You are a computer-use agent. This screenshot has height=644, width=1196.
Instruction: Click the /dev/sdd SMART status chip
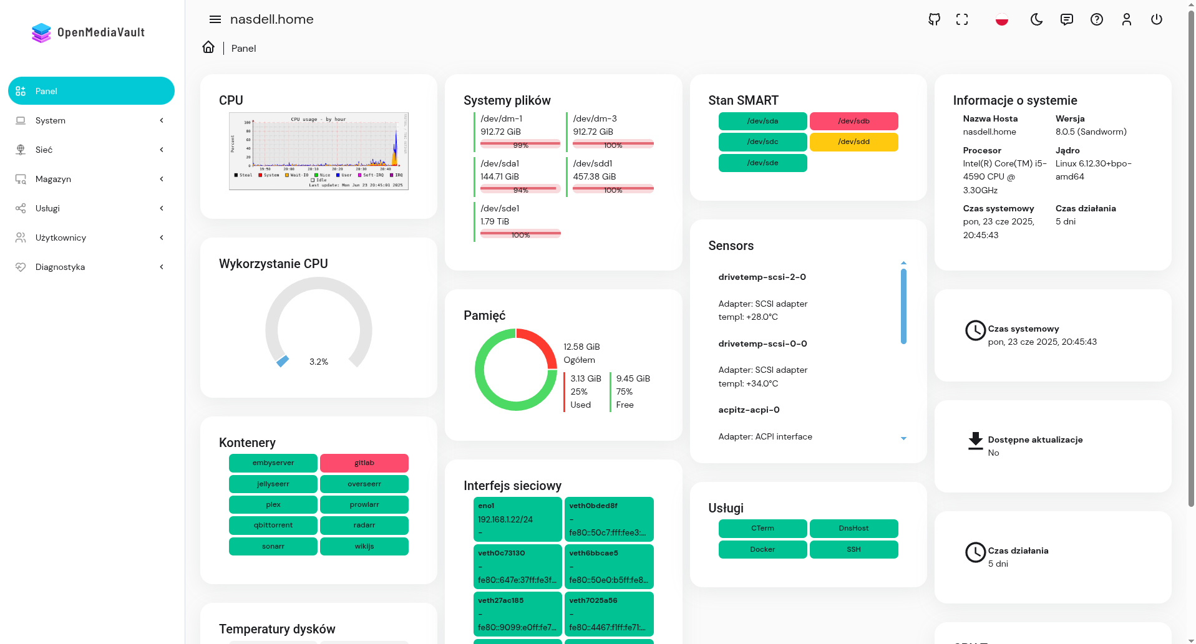[853, 142]
